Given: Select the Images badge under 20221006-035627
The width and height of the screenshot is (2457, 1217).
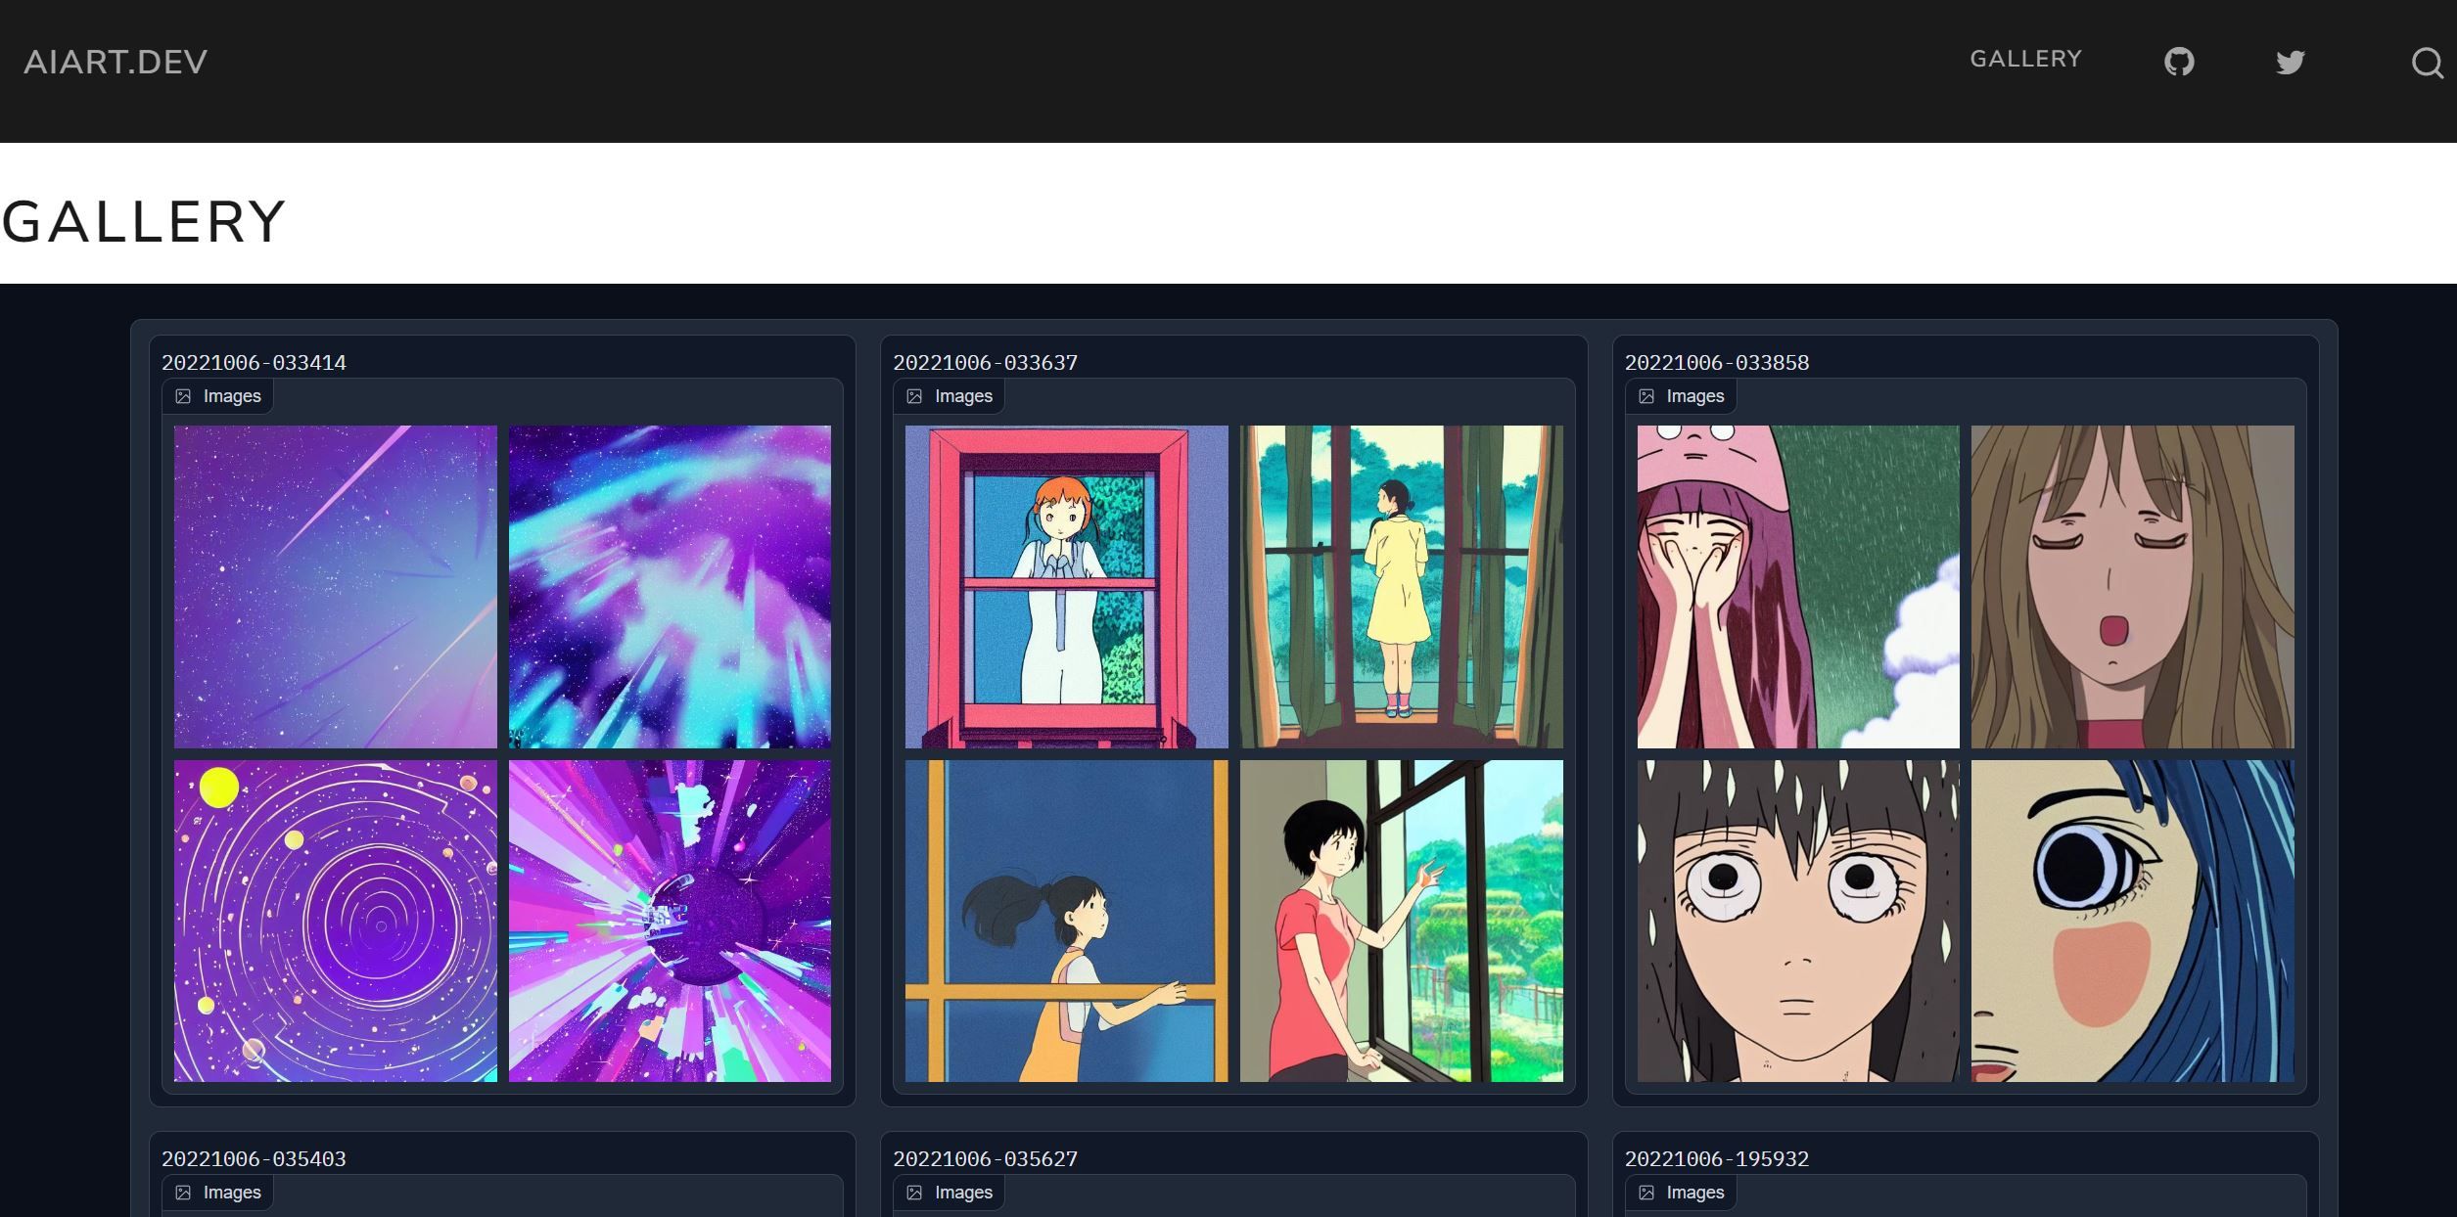Looking at the screenshot, I should point(948,1192).
